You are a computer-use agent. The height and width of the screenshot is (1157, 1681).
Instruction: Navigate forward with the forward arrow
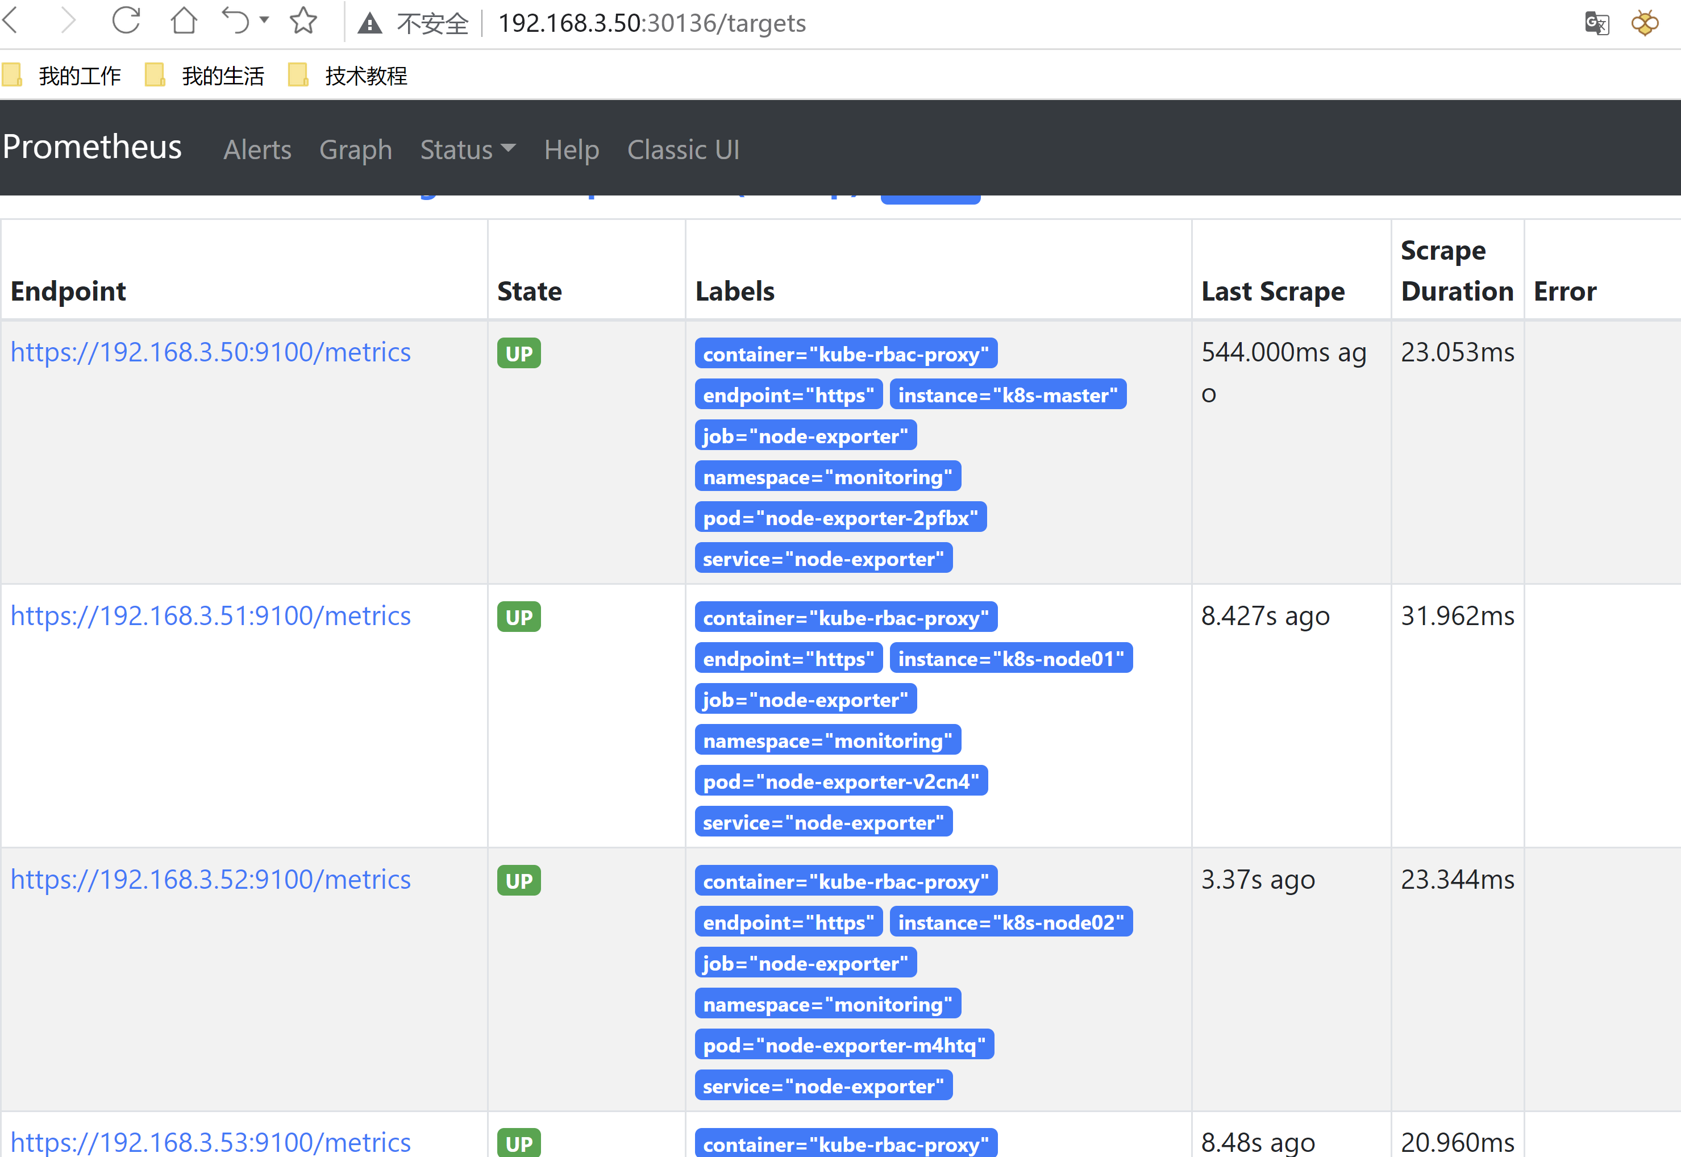click(68, 22)
